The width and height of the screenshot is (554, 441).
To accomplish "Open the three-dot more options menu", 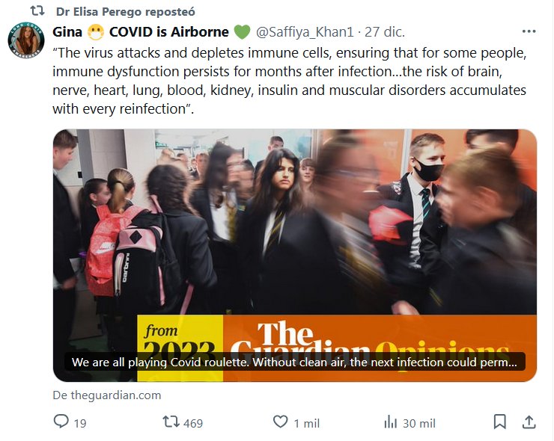I will [529, 31].
